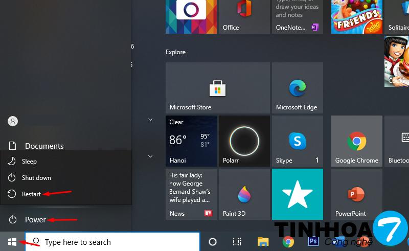Select Shut down in power menu

pyautogui.click(x=36, y=178)
